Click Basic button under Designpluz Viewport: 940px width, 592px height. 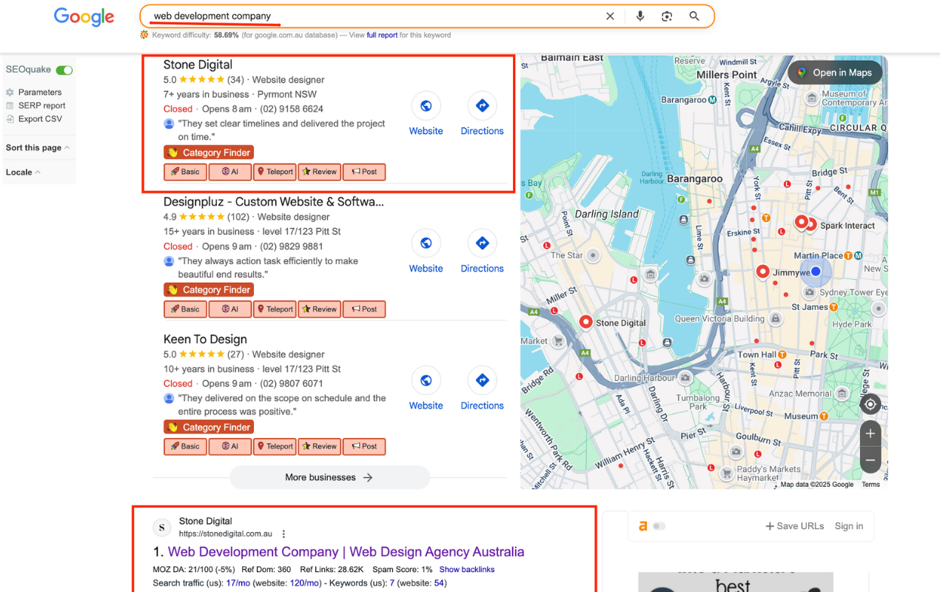pos(185,309)
